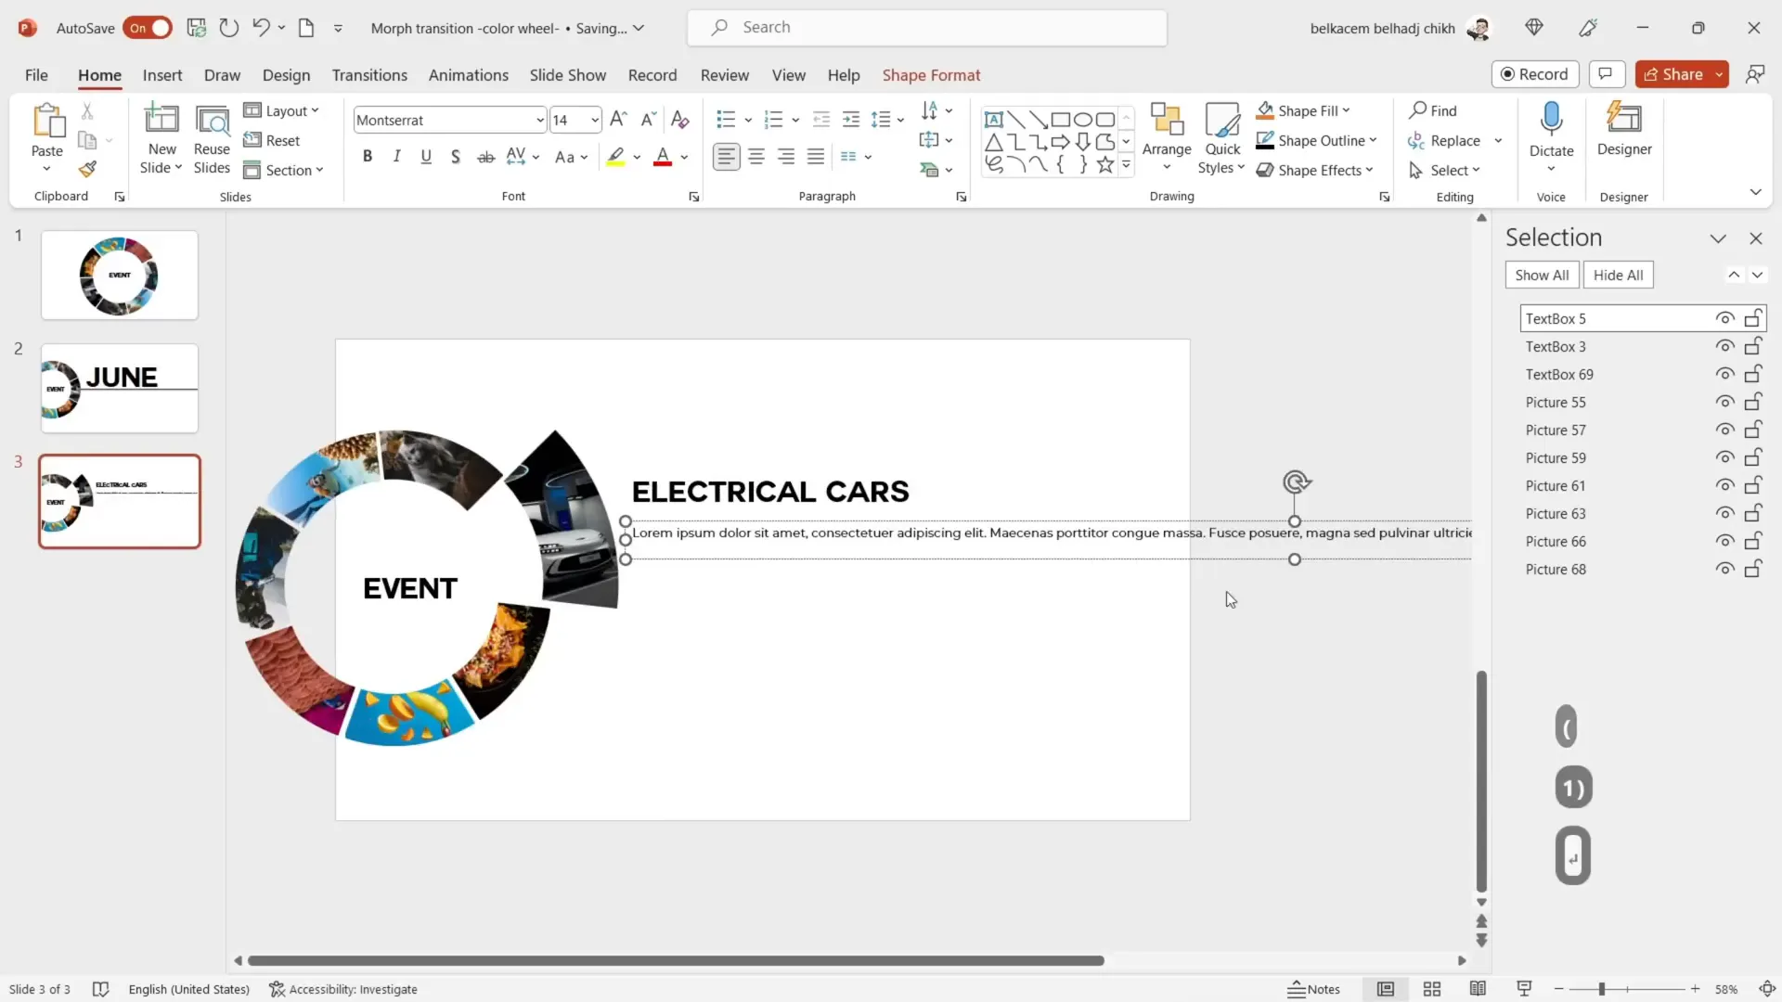Click the Undo arrow
1782x1002 pixels.
[261, 28]
